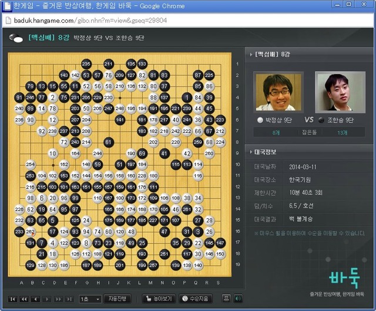Click black stone 257 on the bottom row
Screen dimensions: 376x311
153,265
